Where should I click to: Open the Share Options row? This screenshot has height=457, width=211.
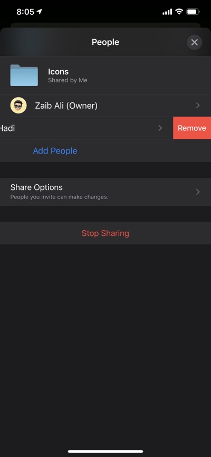105,192
